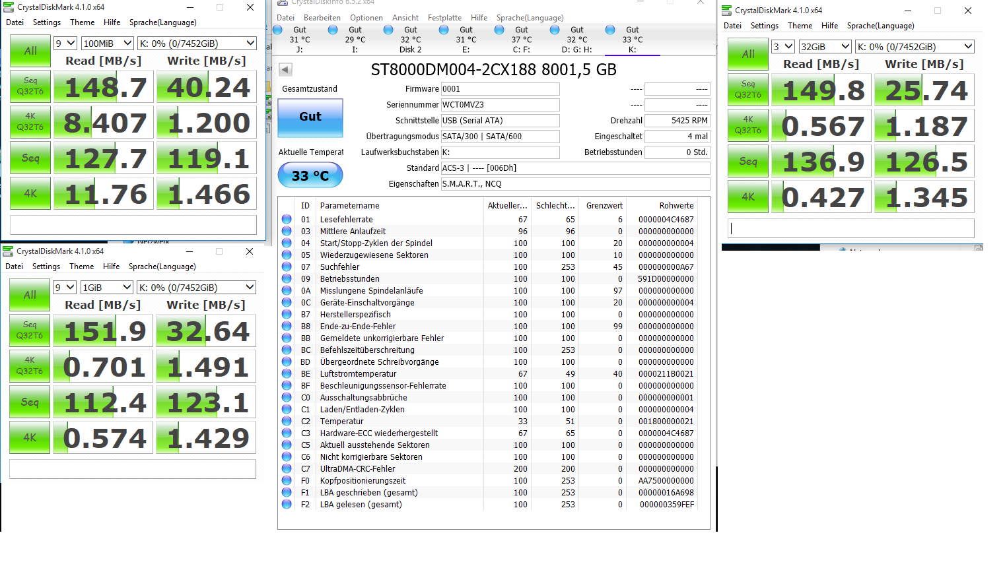This screenshot has height=568, width=1005.
Task: Open drive K: dropdown in top-left CrystalDiskMark
Action: pyautogui.click(x=197, y=44)
